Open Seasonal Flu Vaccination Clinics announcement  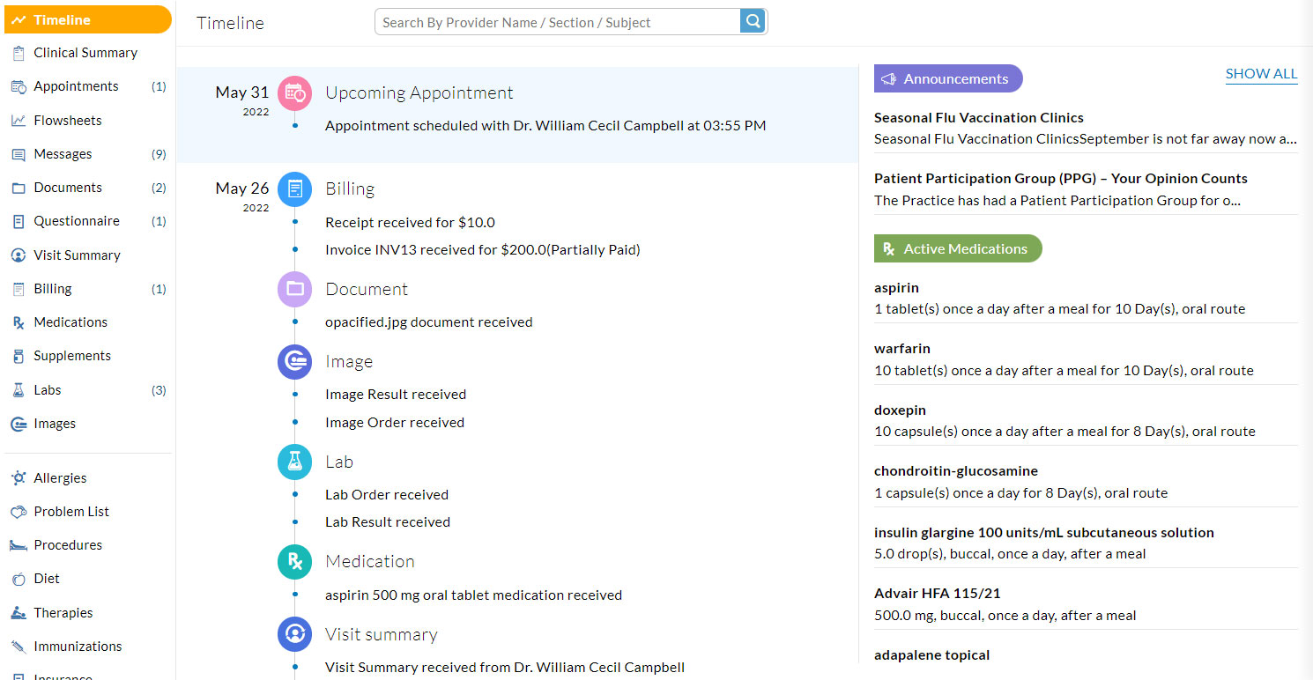[978, 118]
